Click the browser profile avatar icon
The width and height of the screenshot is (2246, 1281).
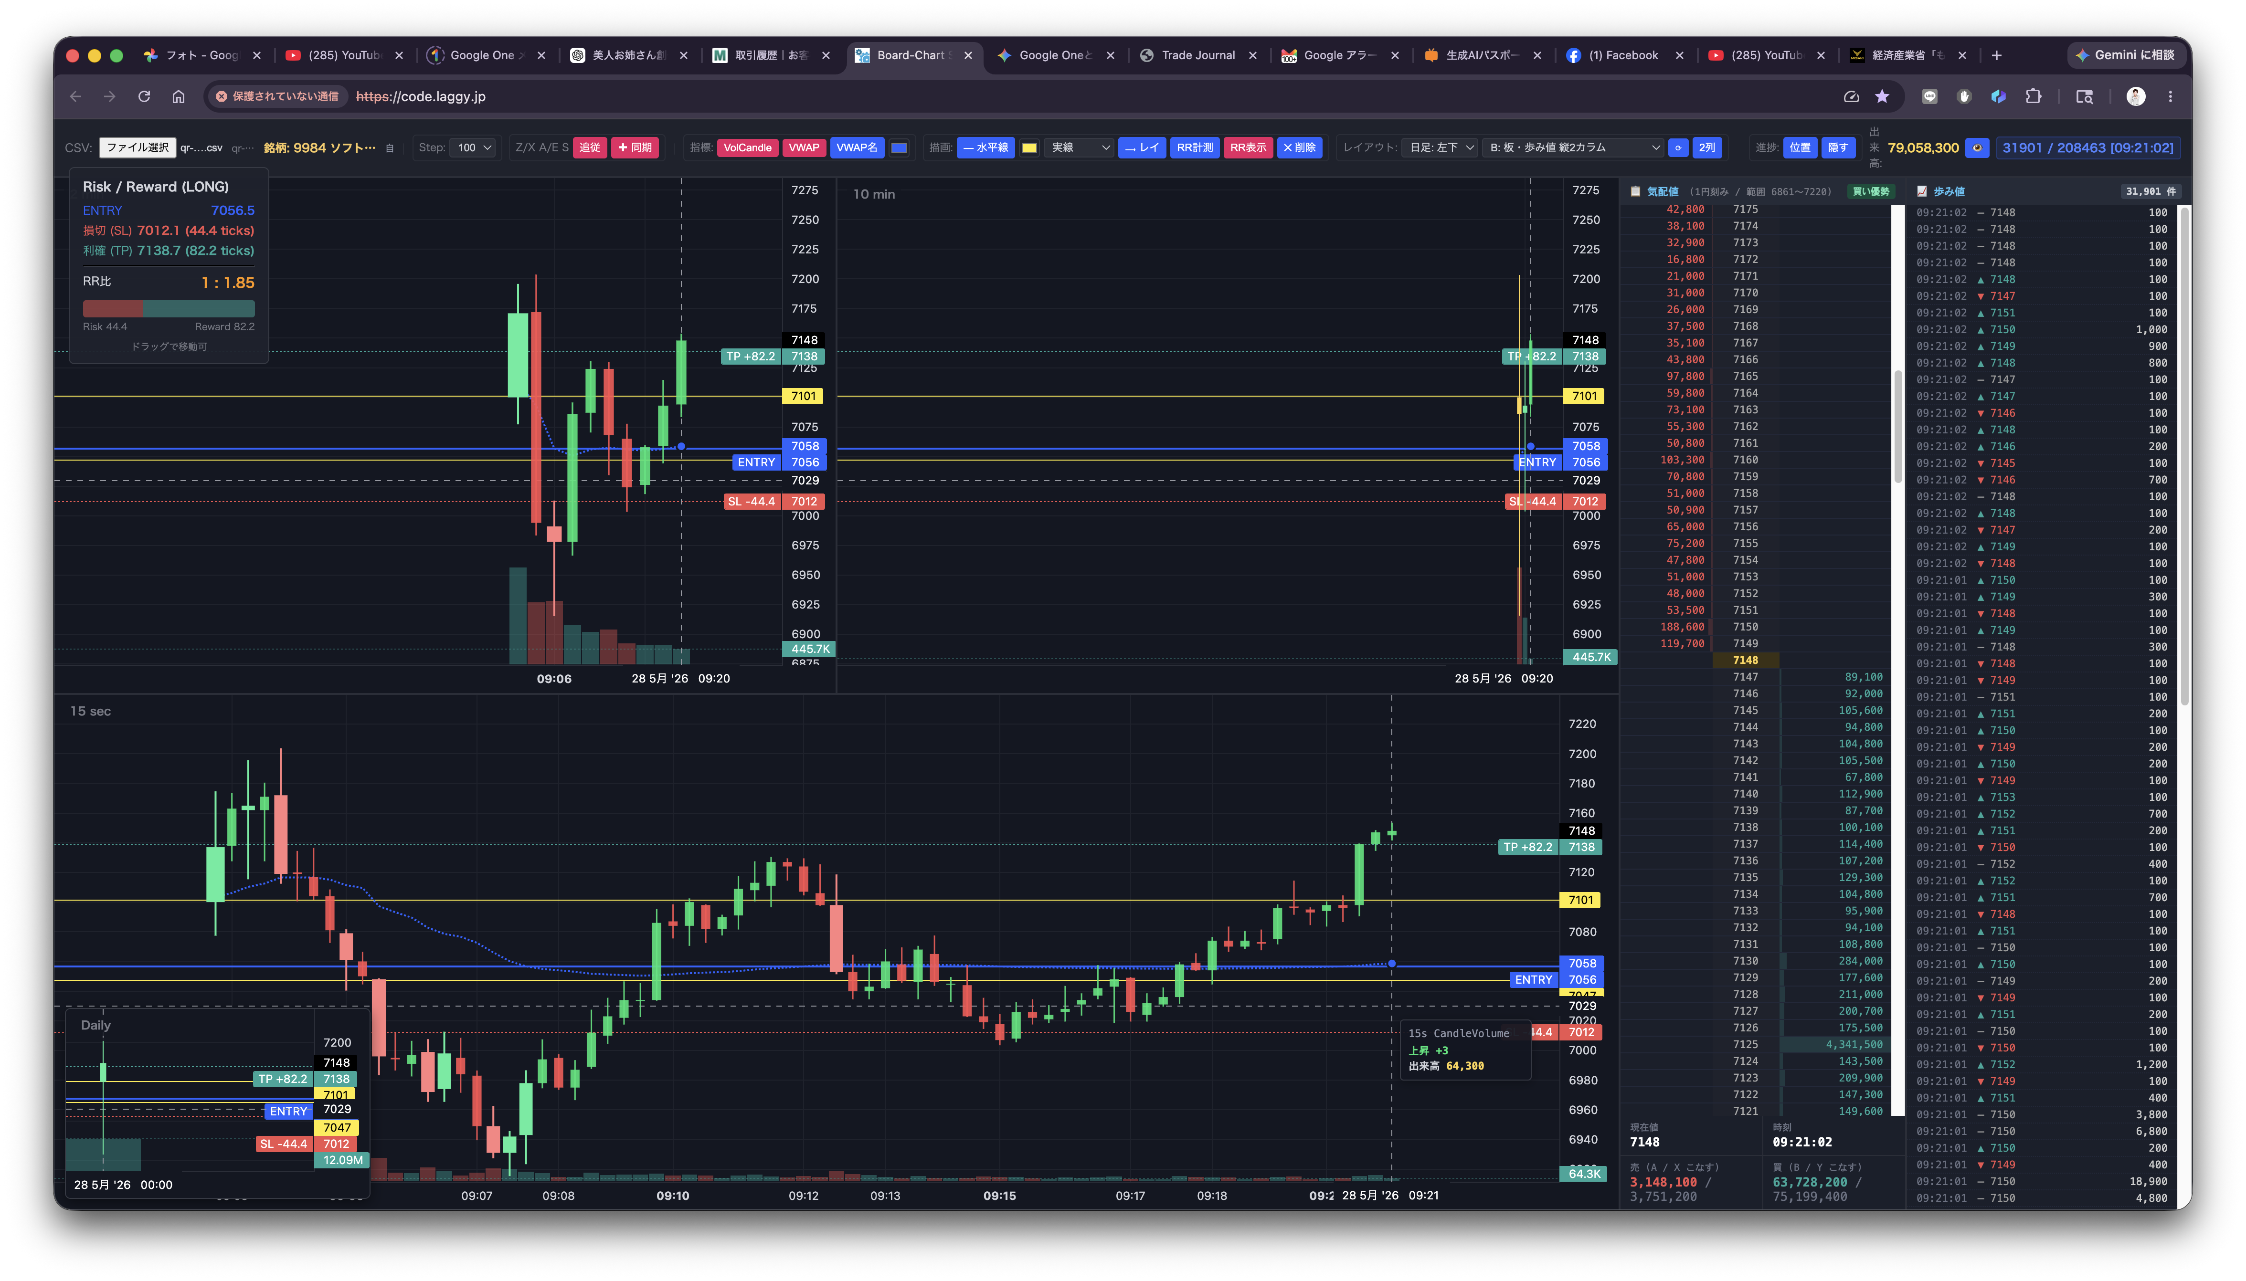tap(2136, 97)
